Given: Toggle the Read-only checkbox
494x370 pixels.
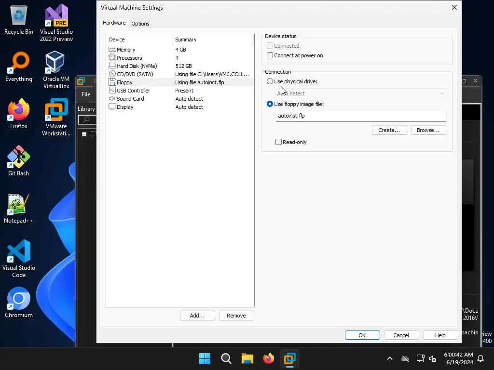Looking at the screenshot, I should [278, 142].
